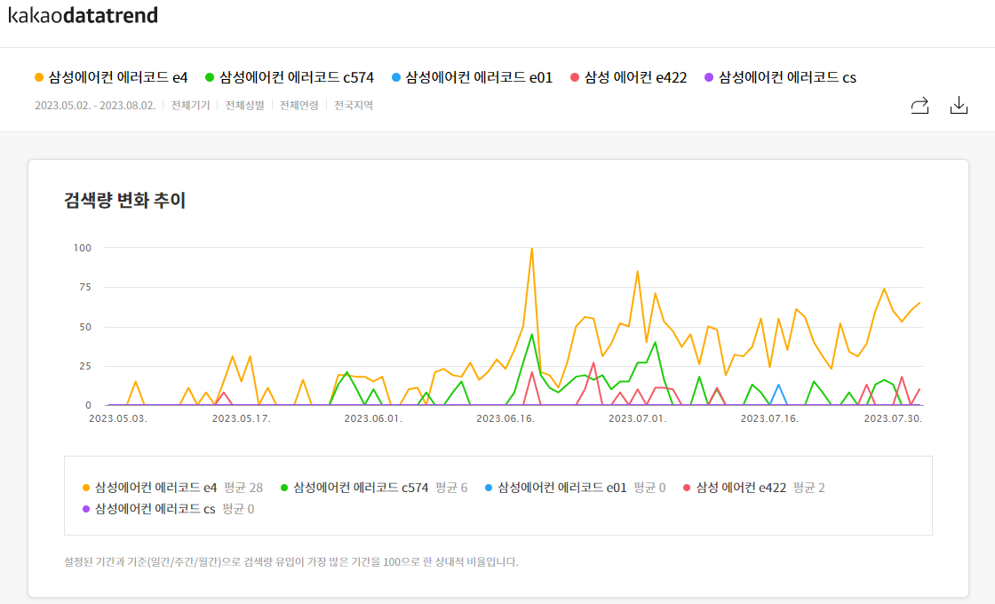Download the chart data icon
The height and width of the screenshot is (604, 995).
[x=959, y=106]
